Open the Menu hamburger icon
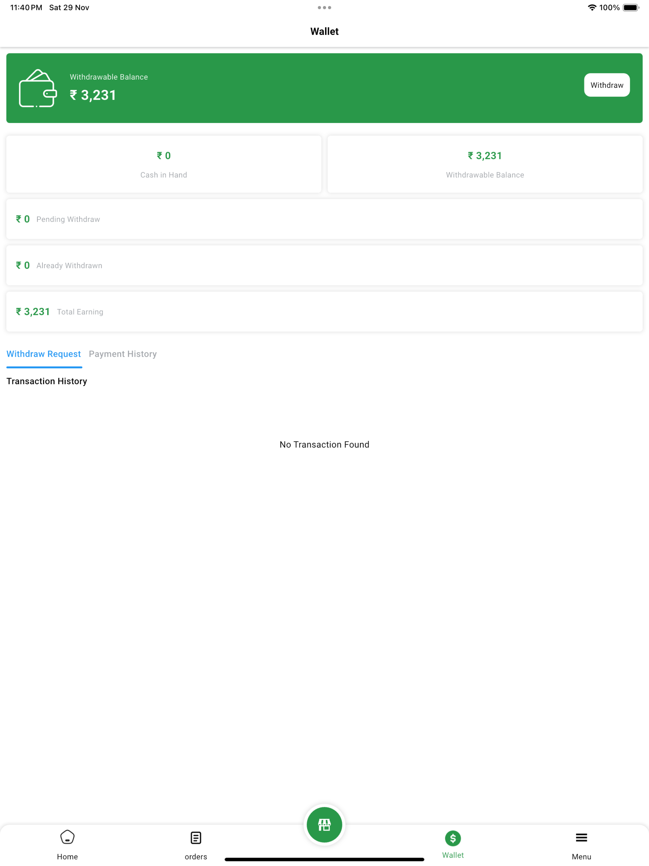The width and height of the screenshot is (649, 866). pyautogui.click(x=581, y=837)
